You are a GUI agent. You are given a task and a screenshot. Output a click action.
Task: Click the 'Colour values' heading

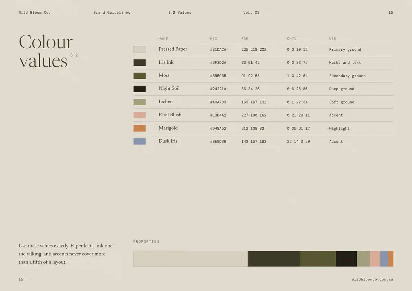pos(46,51)
